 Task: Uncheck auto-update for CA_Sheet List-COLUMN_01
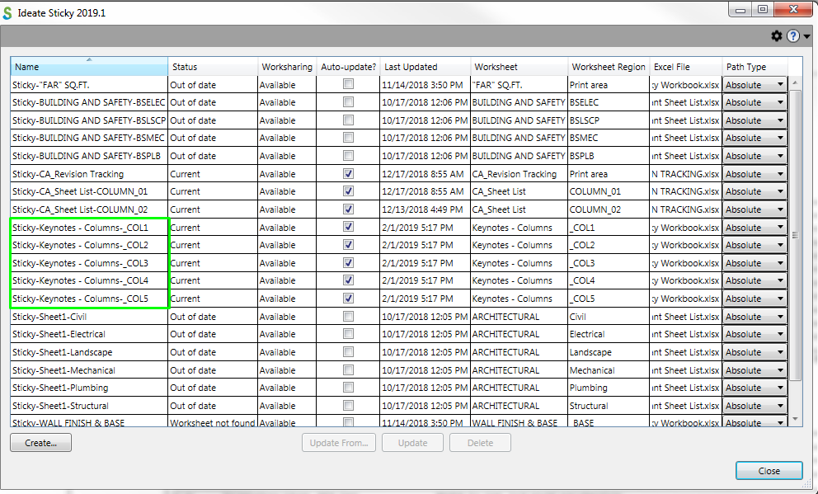(348, 191)
